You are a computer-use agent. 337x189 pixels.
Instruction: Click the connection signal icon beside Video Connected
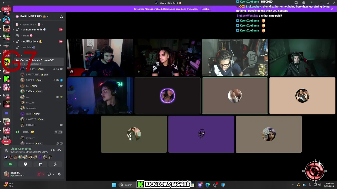coord(6,150)
